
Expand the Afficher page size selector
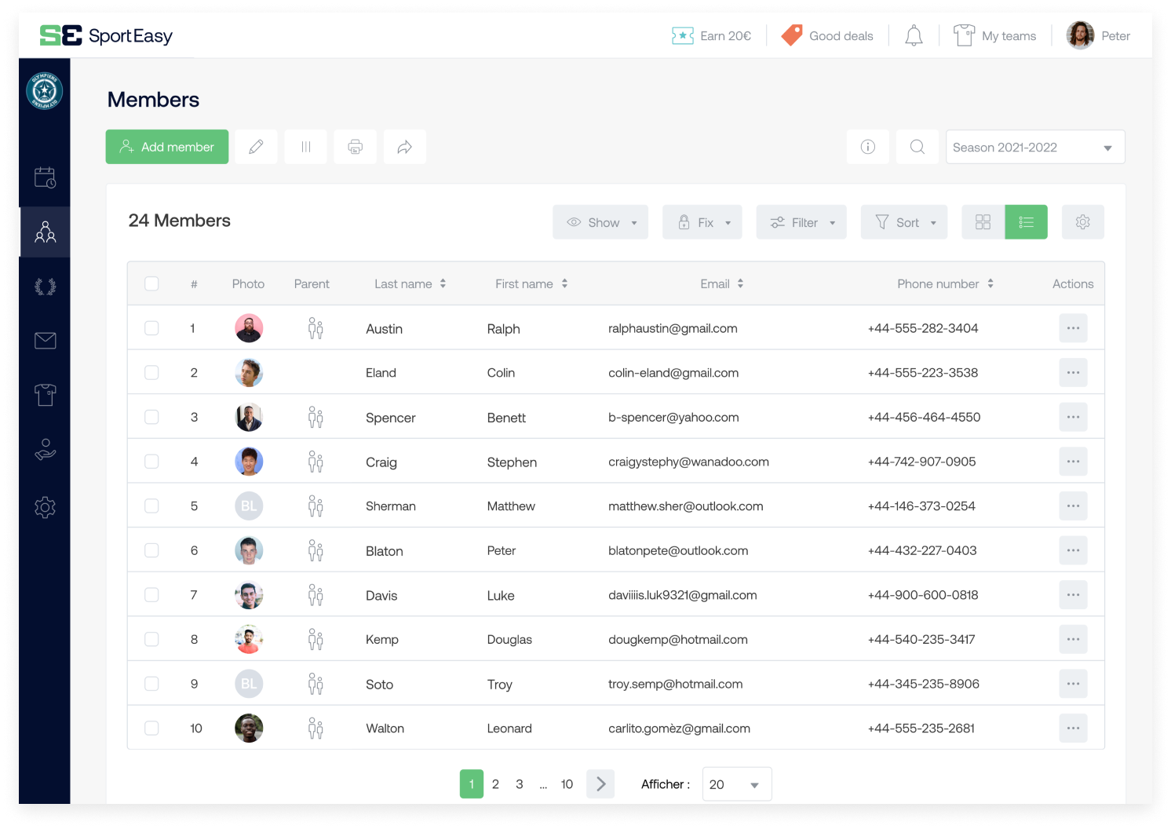coord(735,783)
